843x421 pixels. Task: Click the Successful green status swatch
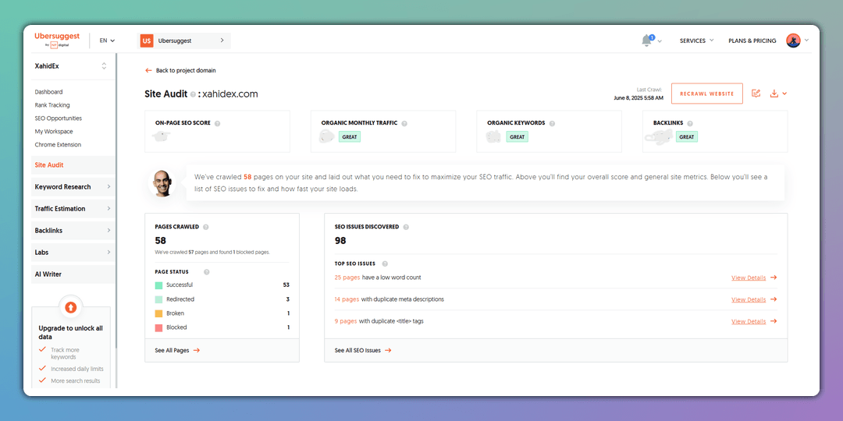(x=158, y=285)
